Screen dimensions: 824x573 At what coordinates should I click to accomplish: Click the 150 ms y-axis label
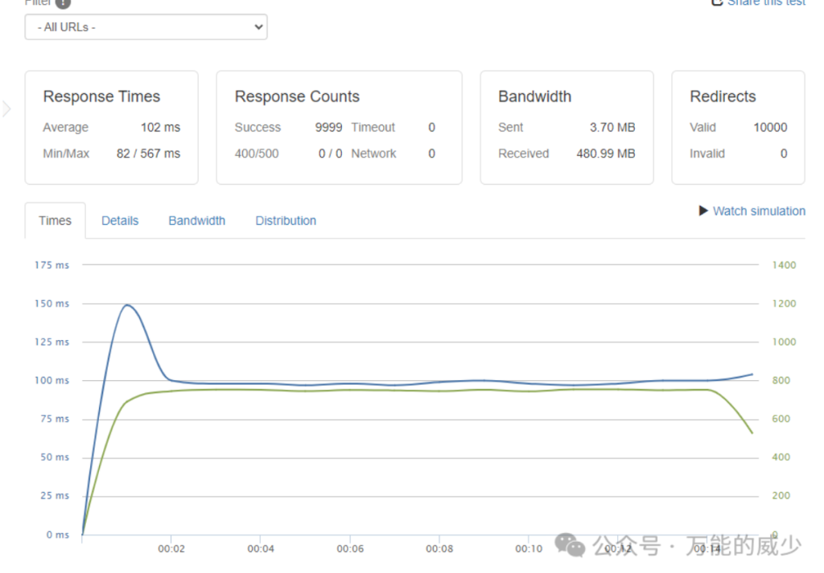coord(51,304)
